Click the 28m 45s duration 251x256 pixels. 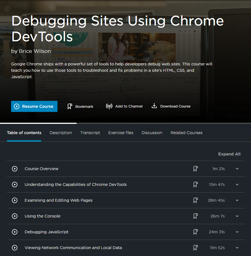pos(216,200)
